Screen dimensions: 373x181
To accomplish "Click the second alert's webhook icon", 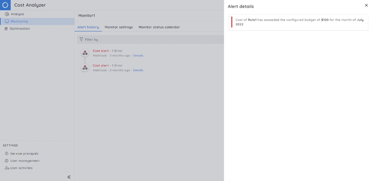I will 85,68.
